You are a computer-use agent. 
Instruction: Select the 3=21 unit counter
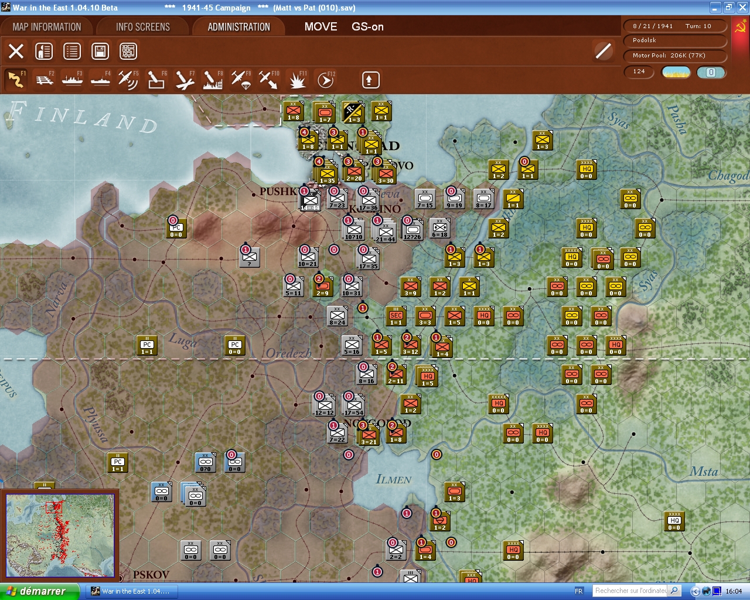(369, 435)
